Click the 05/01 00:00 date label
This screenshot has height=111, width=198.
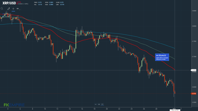[175, 110]
